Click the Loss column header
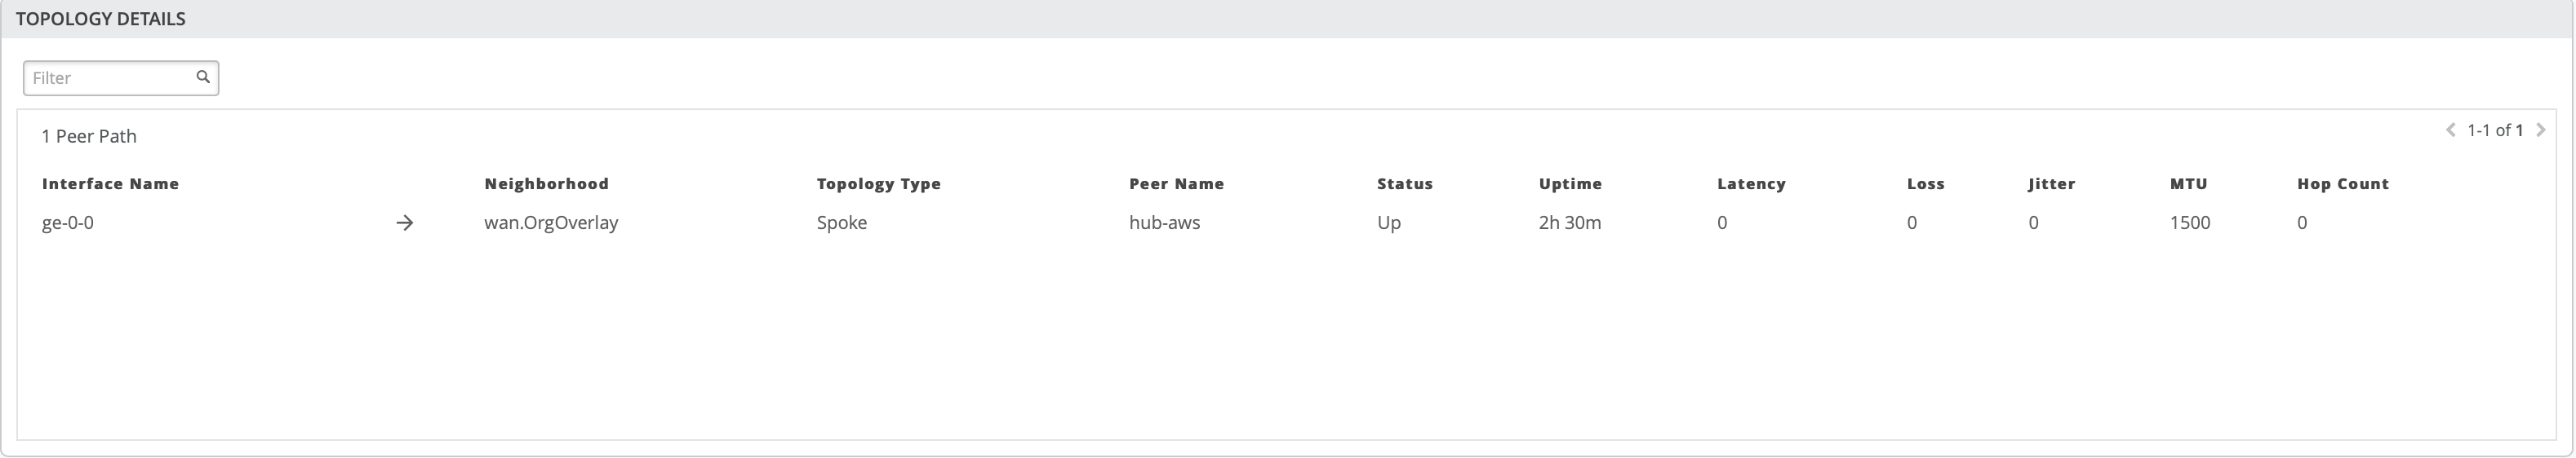 [1925, 183]
